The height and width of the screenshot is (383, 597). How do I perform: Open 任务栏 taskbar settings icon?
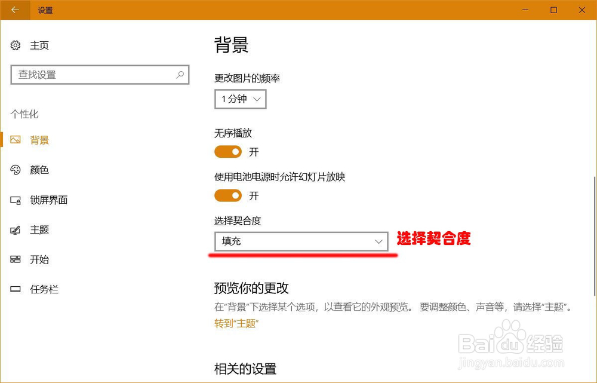[16, 289]
